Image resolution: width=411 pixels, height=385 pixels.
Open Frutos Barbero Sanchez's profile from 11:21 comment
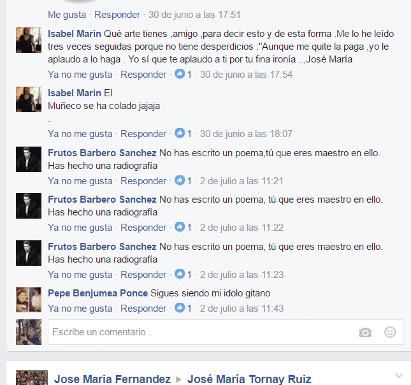[102, 152]
